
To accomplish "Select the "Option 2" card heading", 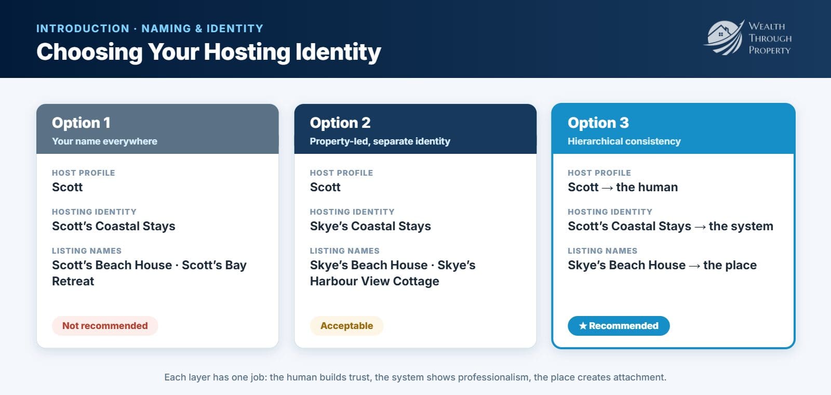I will [x=340, y=123].
